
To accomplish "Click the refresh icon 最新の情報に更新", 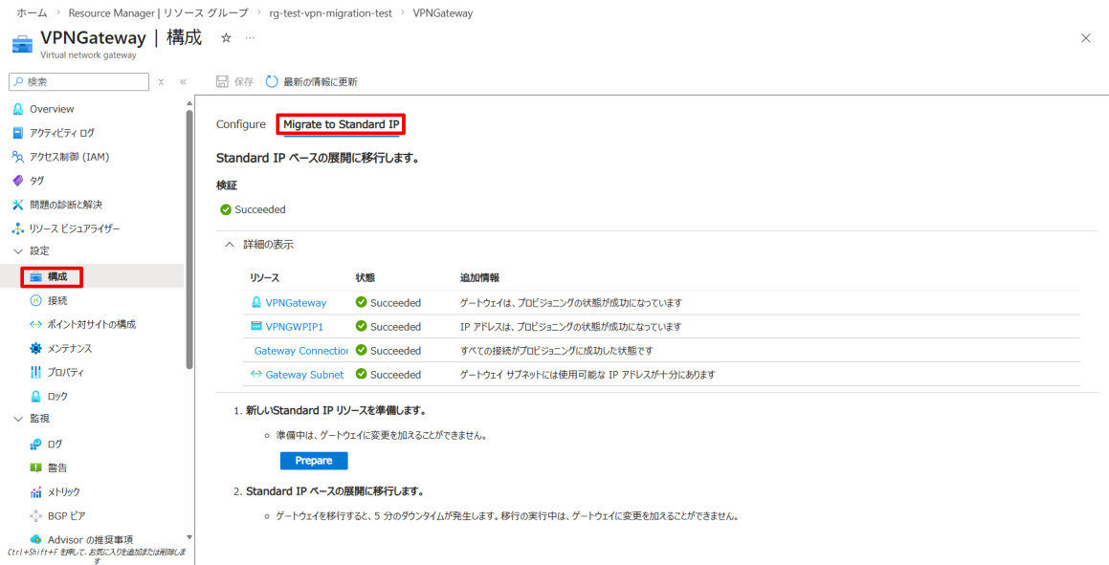I will [311, 82].
